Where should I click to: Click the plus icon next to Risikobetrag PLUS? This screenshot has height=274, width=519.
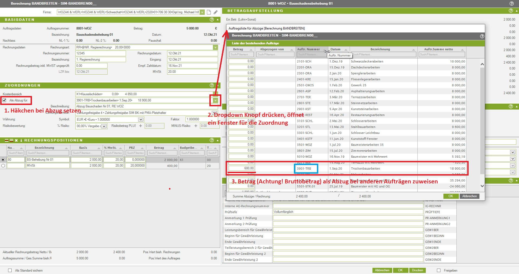141,126
